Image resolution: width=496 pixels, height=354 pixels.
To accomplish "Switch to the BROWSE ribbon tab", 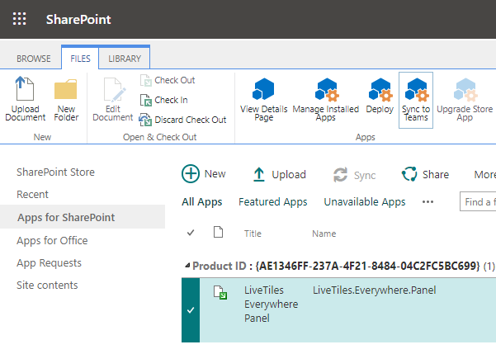I will pyautogui.click(x=34, y=59).
